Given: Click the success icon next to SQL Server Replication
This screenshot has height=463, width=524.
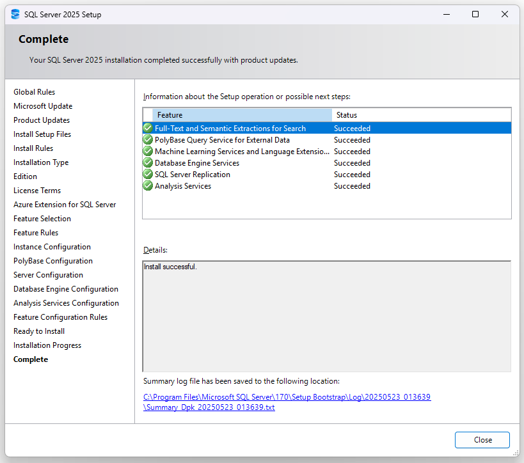Looking at the screenshot, I should point(148,174).
